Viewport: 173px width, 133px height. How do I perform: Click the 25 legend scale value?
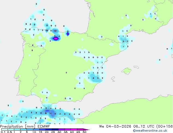click(53, 132)
